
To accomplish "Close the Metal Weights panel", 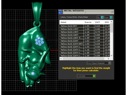I will pos(112,12).
